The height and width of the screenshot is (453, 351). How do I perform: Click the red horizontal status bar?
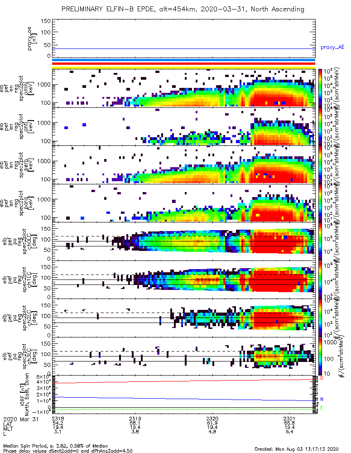183,63
